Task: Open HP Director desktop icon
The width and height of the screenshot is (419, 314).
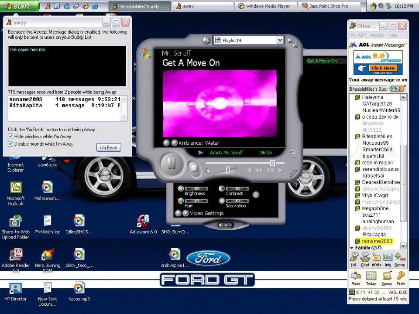Action: coord(16,292)
